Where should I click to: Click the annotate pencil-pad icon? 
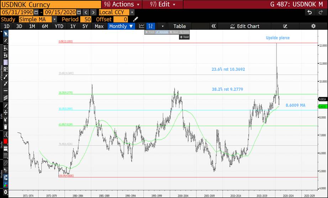(x=285, y=26)
